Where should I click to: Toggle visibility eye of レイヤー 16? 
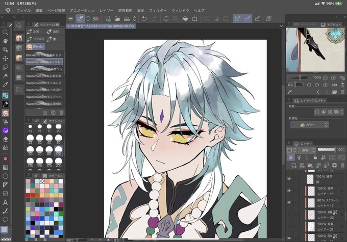tap(289, 191)
